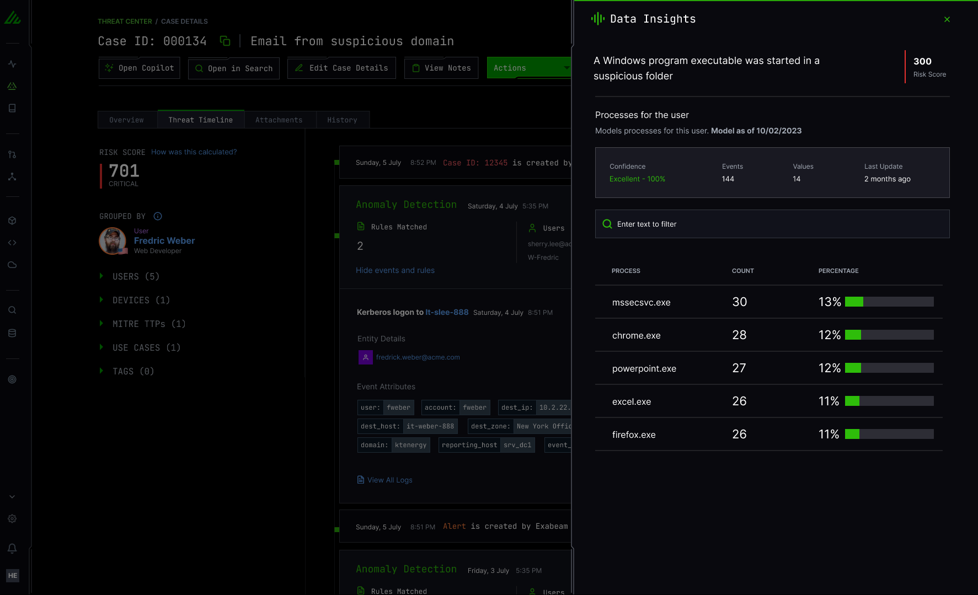This screenshot has height=595, width=978.
Task: Close the Data Insights panel
Action: tap(947, 19)
